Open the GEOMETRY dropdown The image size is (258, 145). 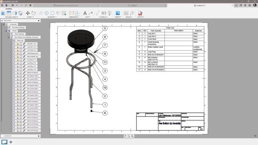[x=52, y=17]
